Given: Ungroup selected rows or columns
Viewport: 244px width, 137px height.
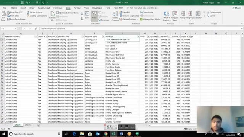Looking at the screenshot, I should pos(190,16).
